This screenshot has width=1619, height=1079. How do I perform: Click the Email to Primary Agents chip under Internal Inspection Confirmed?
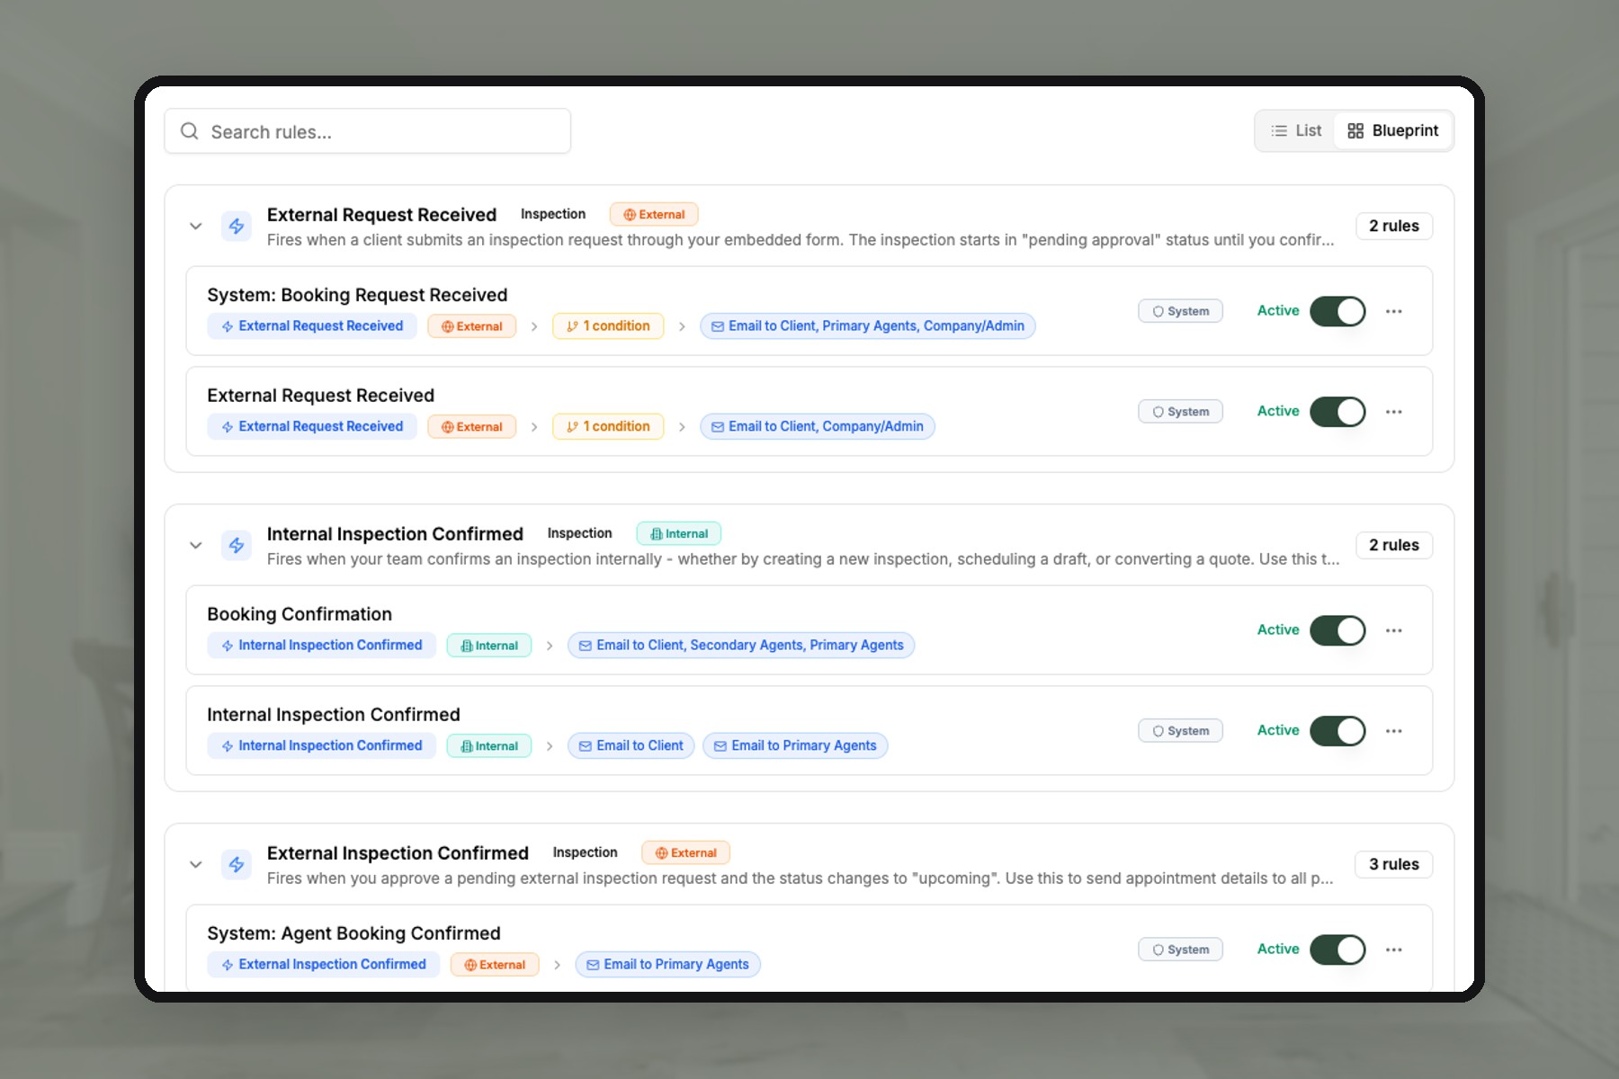(795, 745)
